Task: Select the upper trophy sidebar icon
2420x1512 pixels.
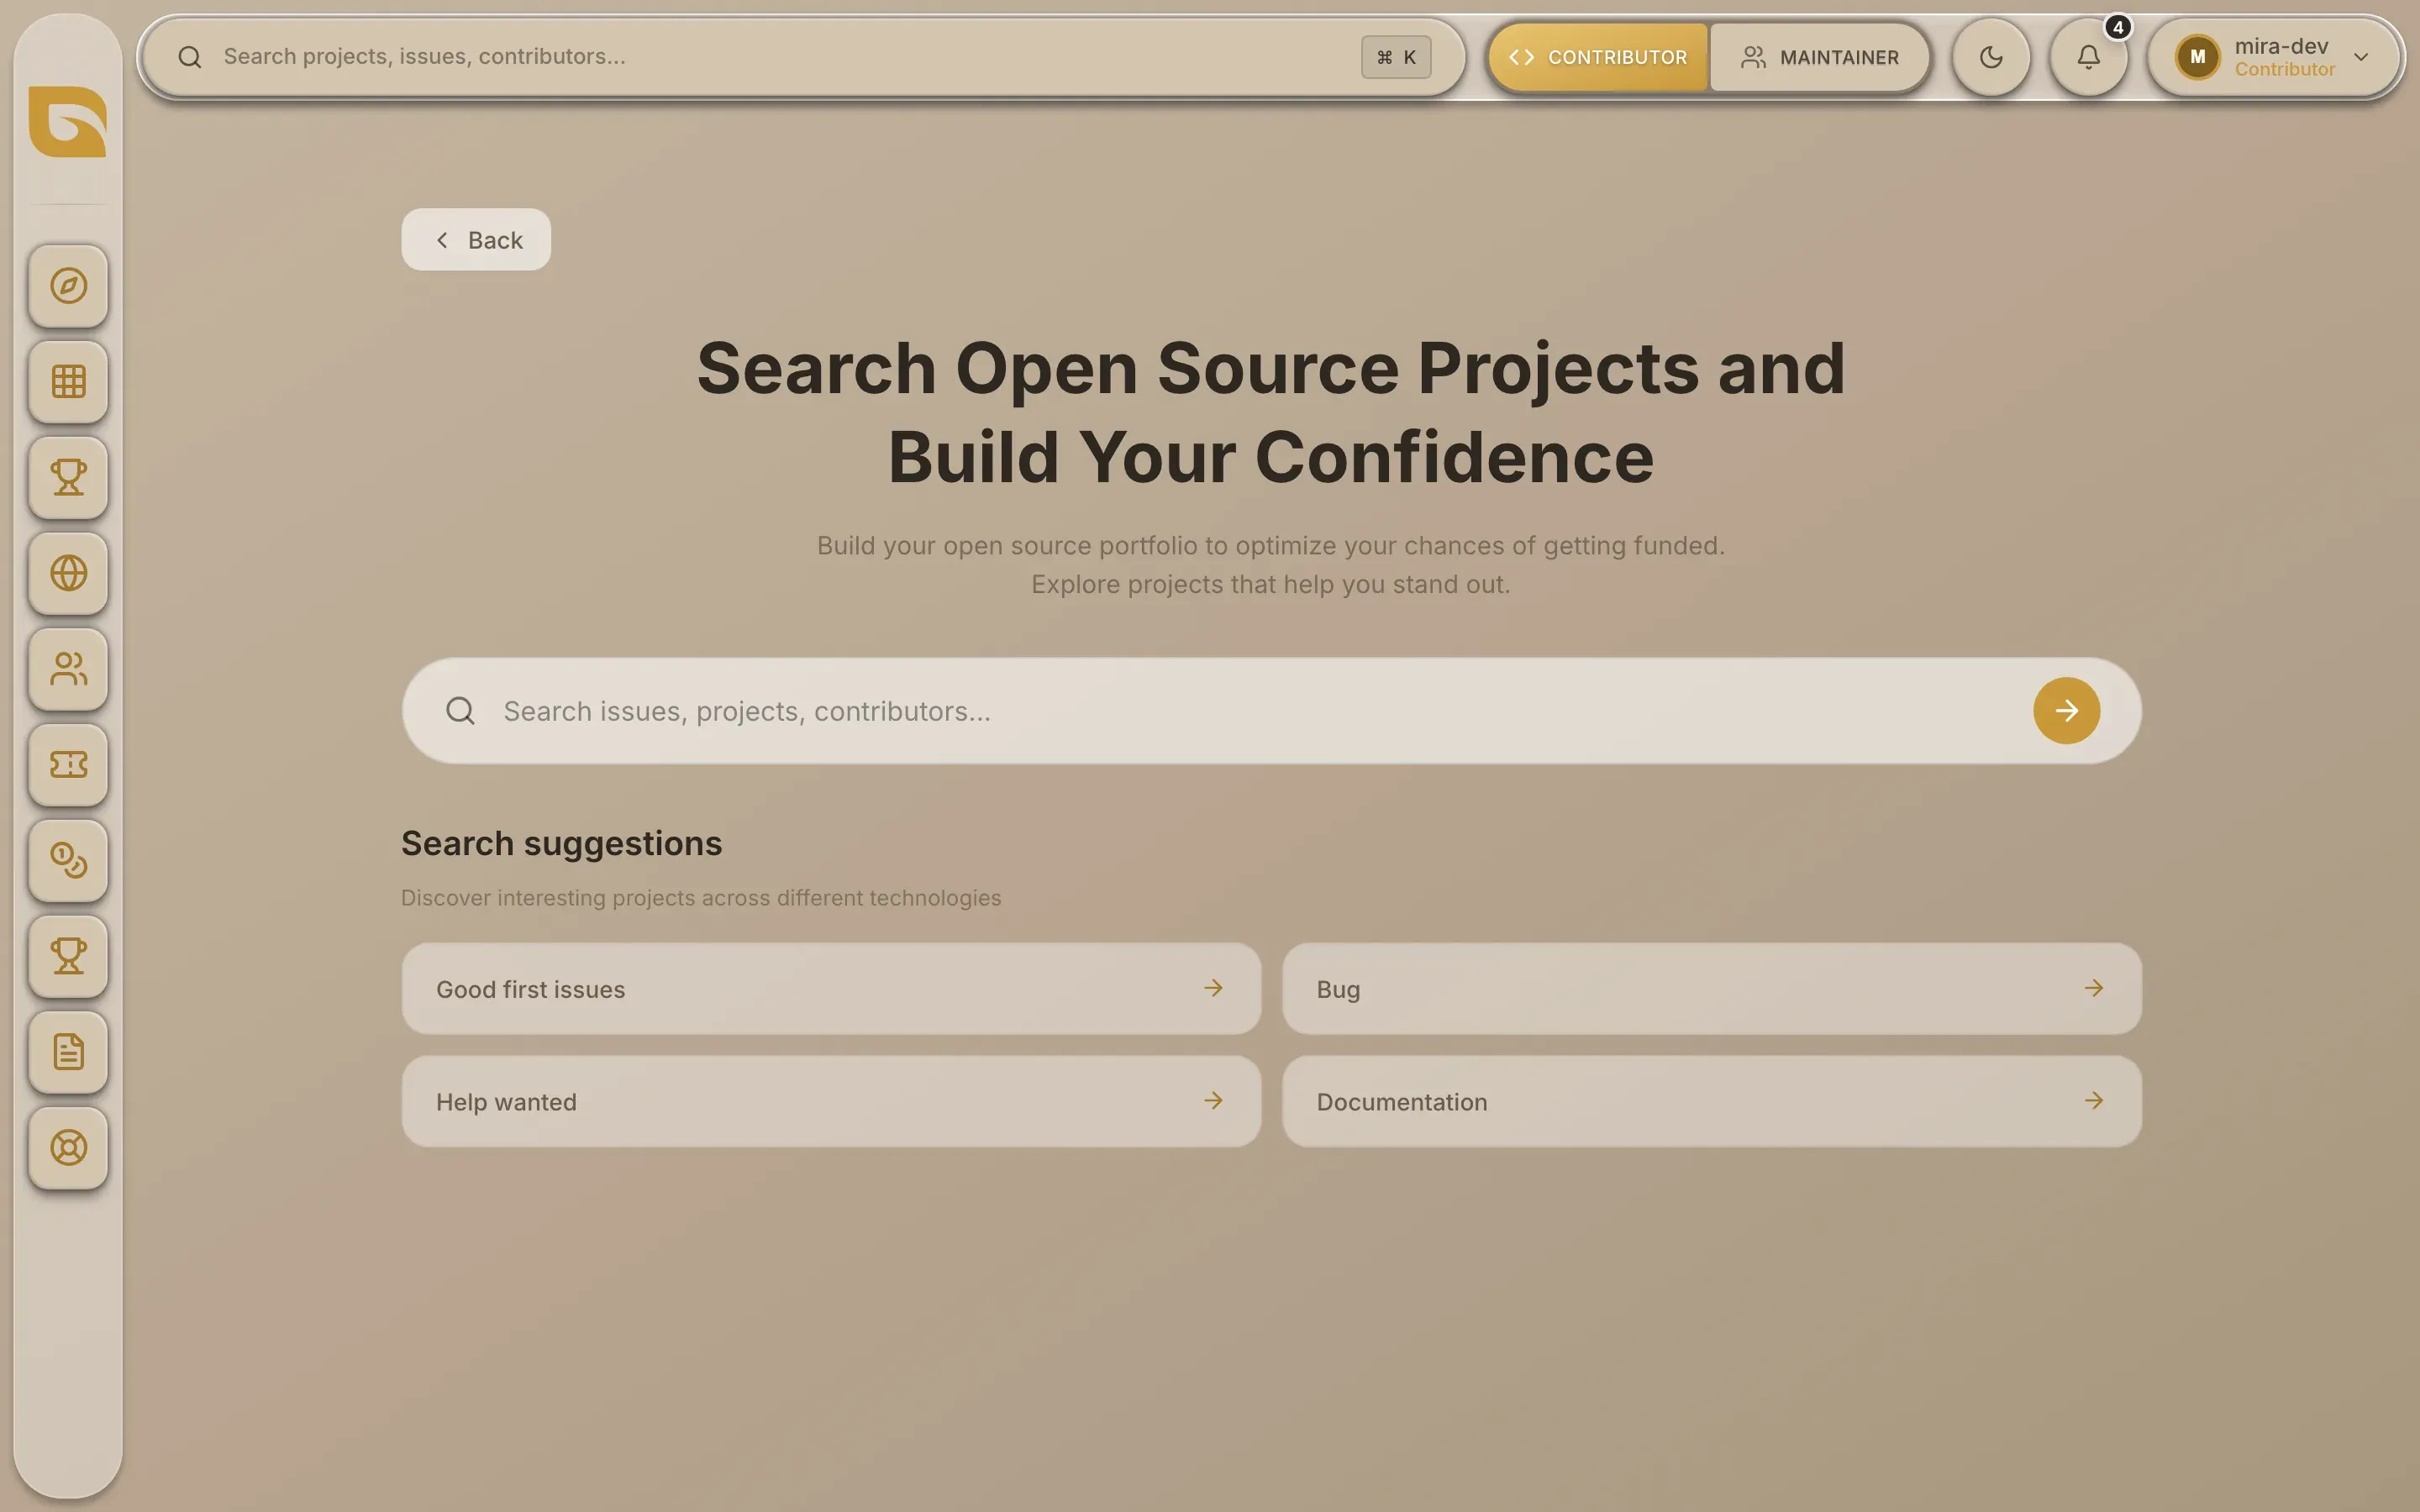Action: coord(68,477)
